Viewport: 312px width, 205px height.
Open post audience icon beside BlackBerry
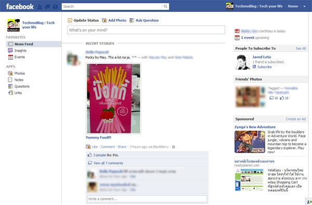(x=173, y=147)
